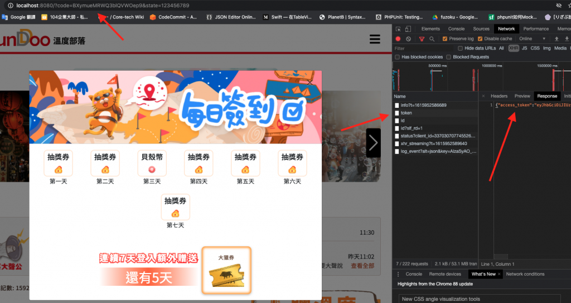Click the DevTools inspect element picker icon

click(x=398, y=29)
